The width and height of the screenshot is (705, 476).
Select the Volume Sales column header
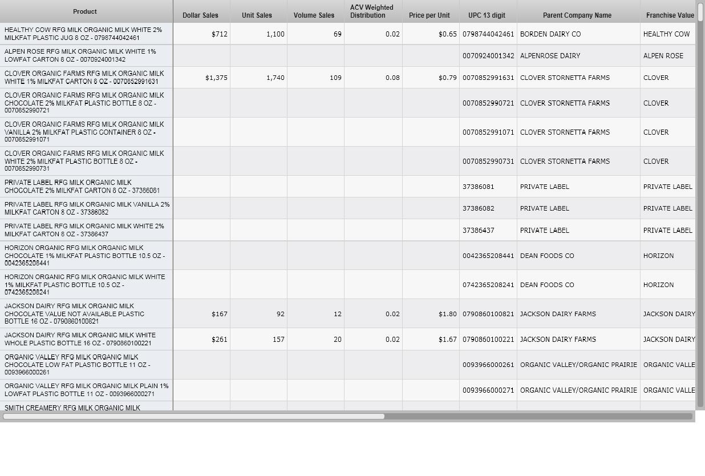[x=314, y=15]
